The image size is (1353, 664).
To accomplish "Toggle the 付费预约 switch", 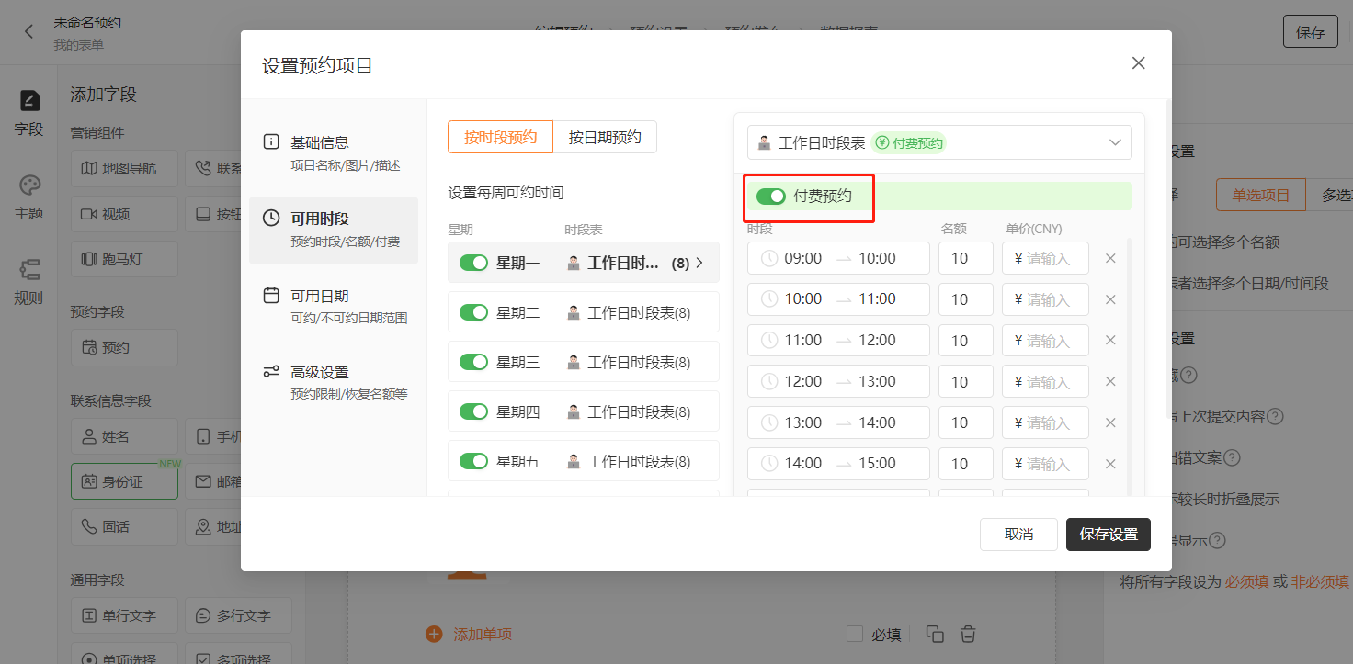I will [771, 196].
